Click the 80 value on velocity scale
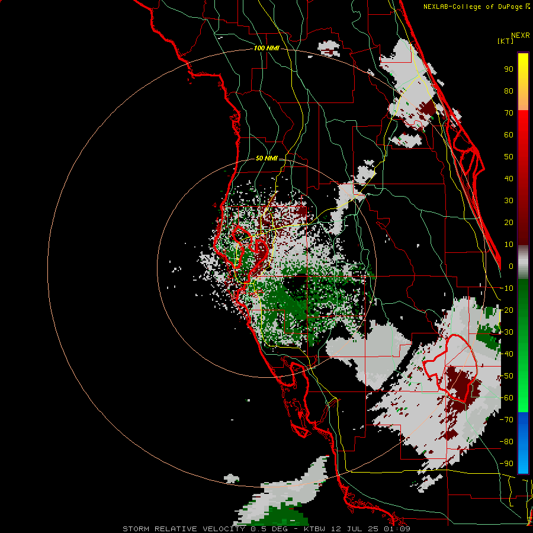The height and width of the screenshot is (533, 533). pyautogui.click(x=509, y=91)
